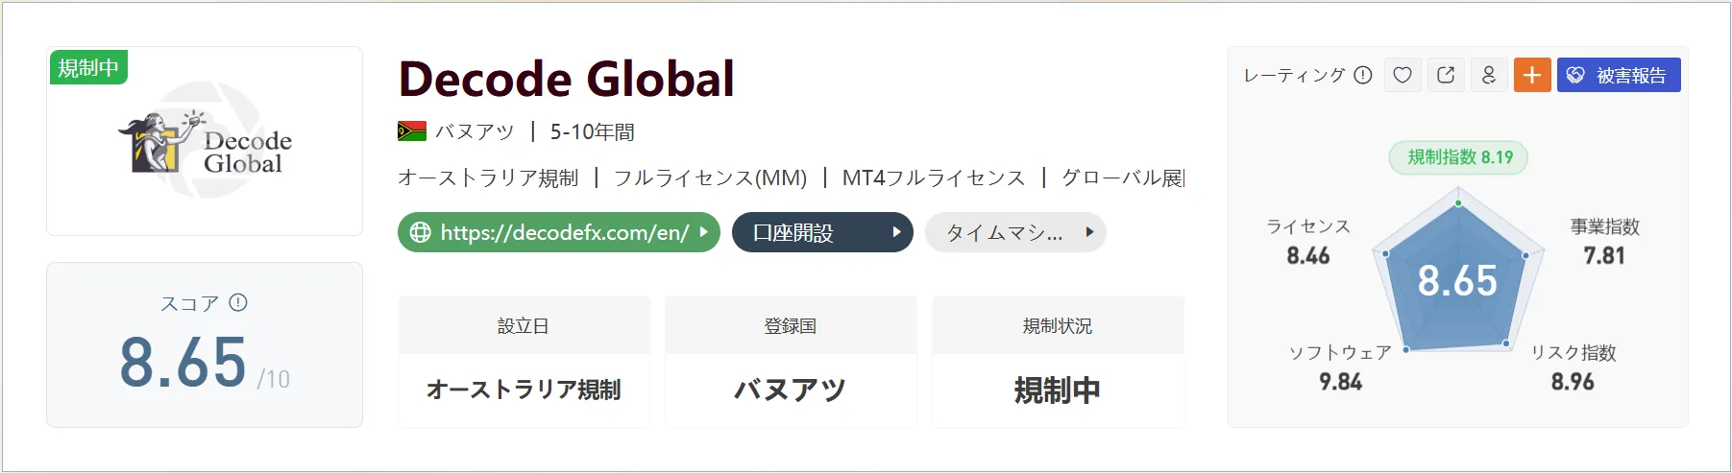Click the large 8.65 score value
1732x473 pixels.
183,363
